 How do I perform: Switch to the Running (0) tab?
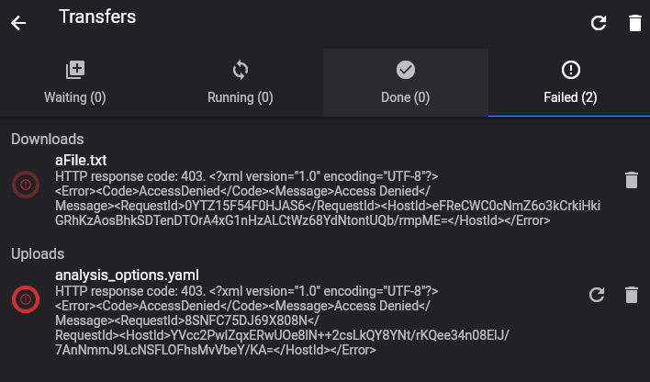coord(241,83)
